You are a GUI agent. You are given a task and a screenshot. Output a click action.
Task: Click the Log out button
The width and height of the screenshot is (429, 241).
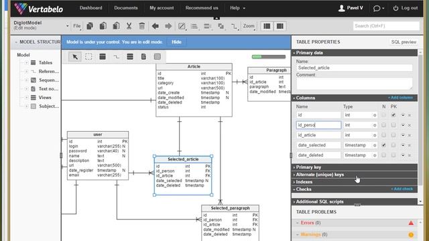(x=406, y=8)
